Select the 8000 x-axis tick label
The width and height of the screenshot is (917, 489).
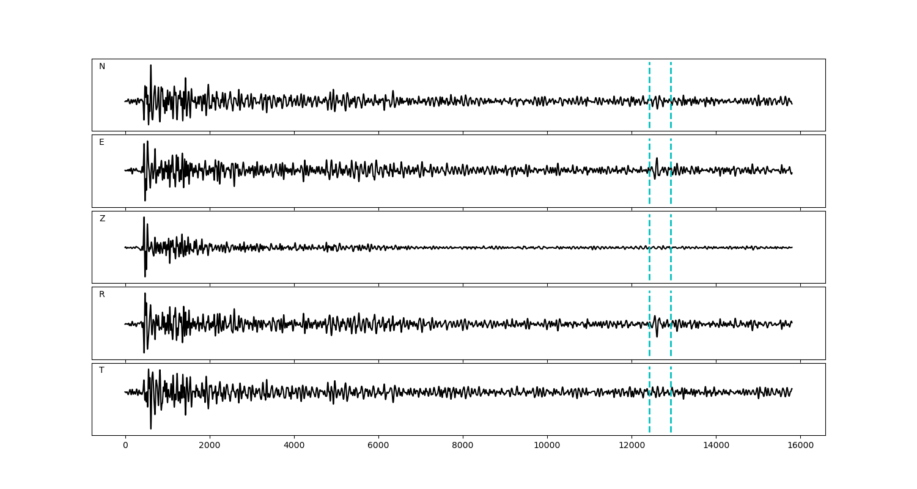(463, 446)
